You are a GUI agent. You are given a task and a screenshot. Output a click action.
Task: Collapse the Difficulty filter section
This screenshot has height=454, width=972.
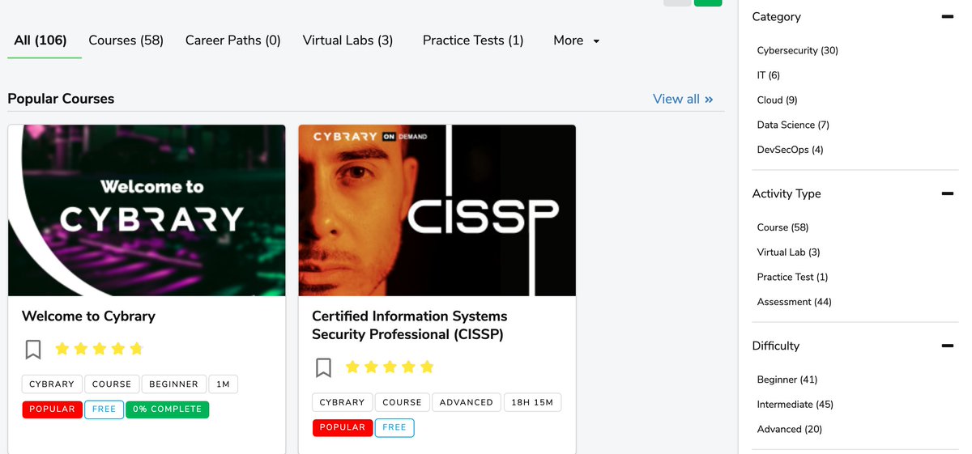(947, 346)
